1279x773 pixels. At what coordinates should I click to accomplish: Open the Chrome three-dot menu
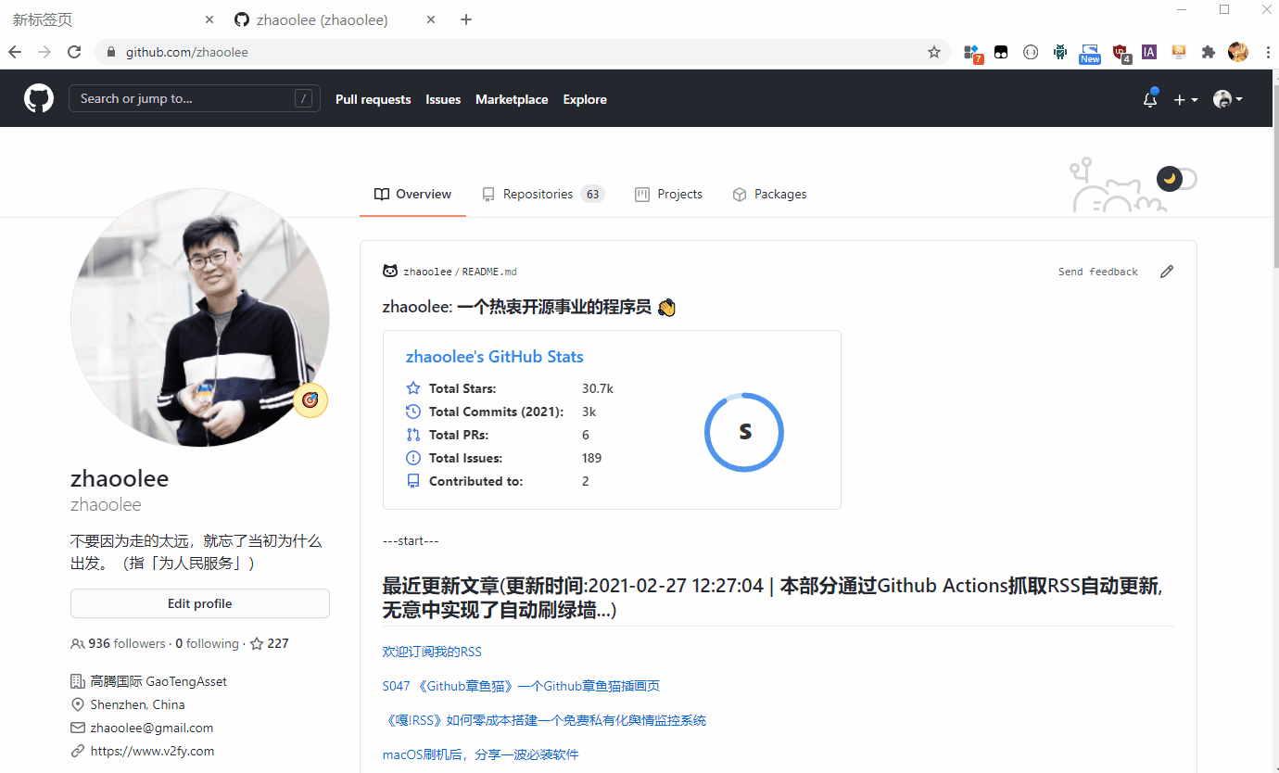coord(1266,52)
